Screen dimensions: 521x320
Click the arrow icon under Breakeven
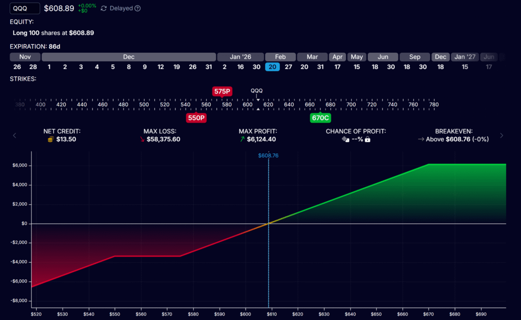pos(421,139)
